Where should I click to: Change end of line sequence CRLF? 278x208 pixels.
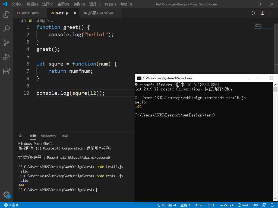click(x=211, y=205)
